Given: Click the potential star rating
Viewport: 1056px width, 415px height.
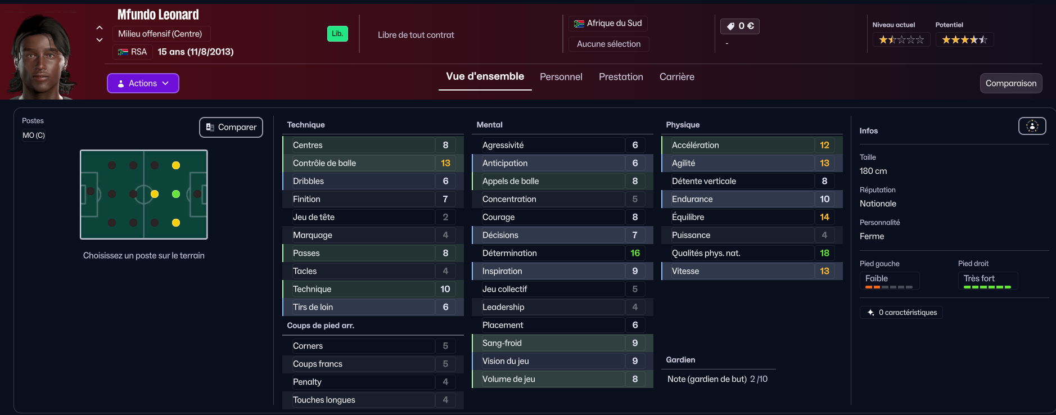Looking at the screenshot, I should (x=964, y=39).
